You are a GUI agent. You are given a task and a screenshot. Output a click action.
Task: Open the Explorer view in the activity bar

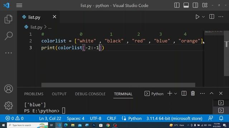8,19
